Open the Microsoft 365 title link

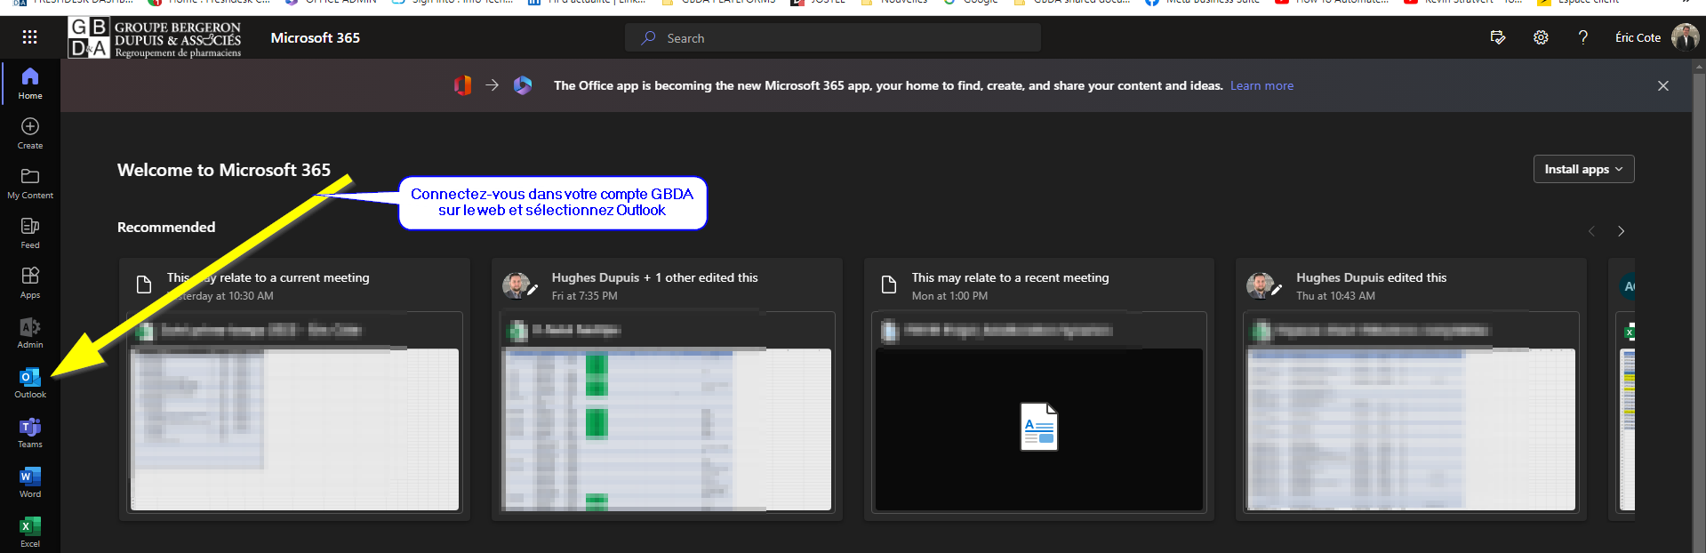coord(315,37)
